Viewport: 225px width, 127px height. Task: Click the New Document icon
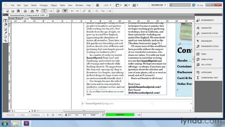click(x=7, y=11)
